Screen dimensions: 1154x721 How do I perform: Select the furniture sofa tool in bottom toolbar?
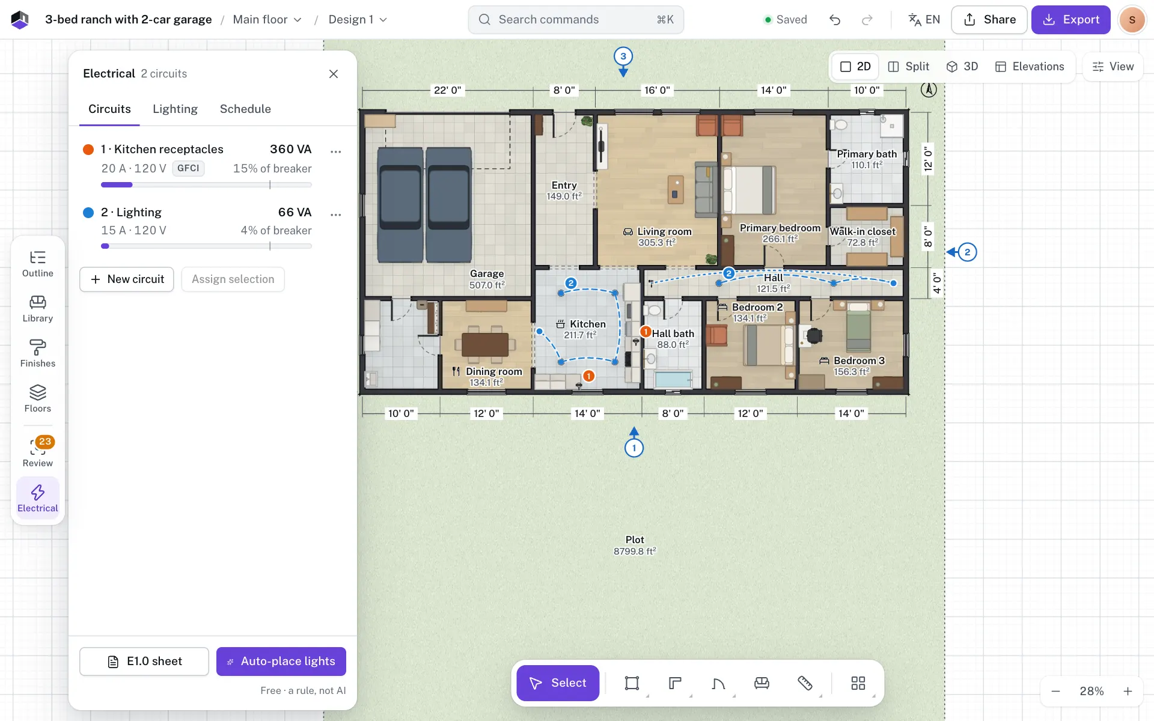point(762,683)
